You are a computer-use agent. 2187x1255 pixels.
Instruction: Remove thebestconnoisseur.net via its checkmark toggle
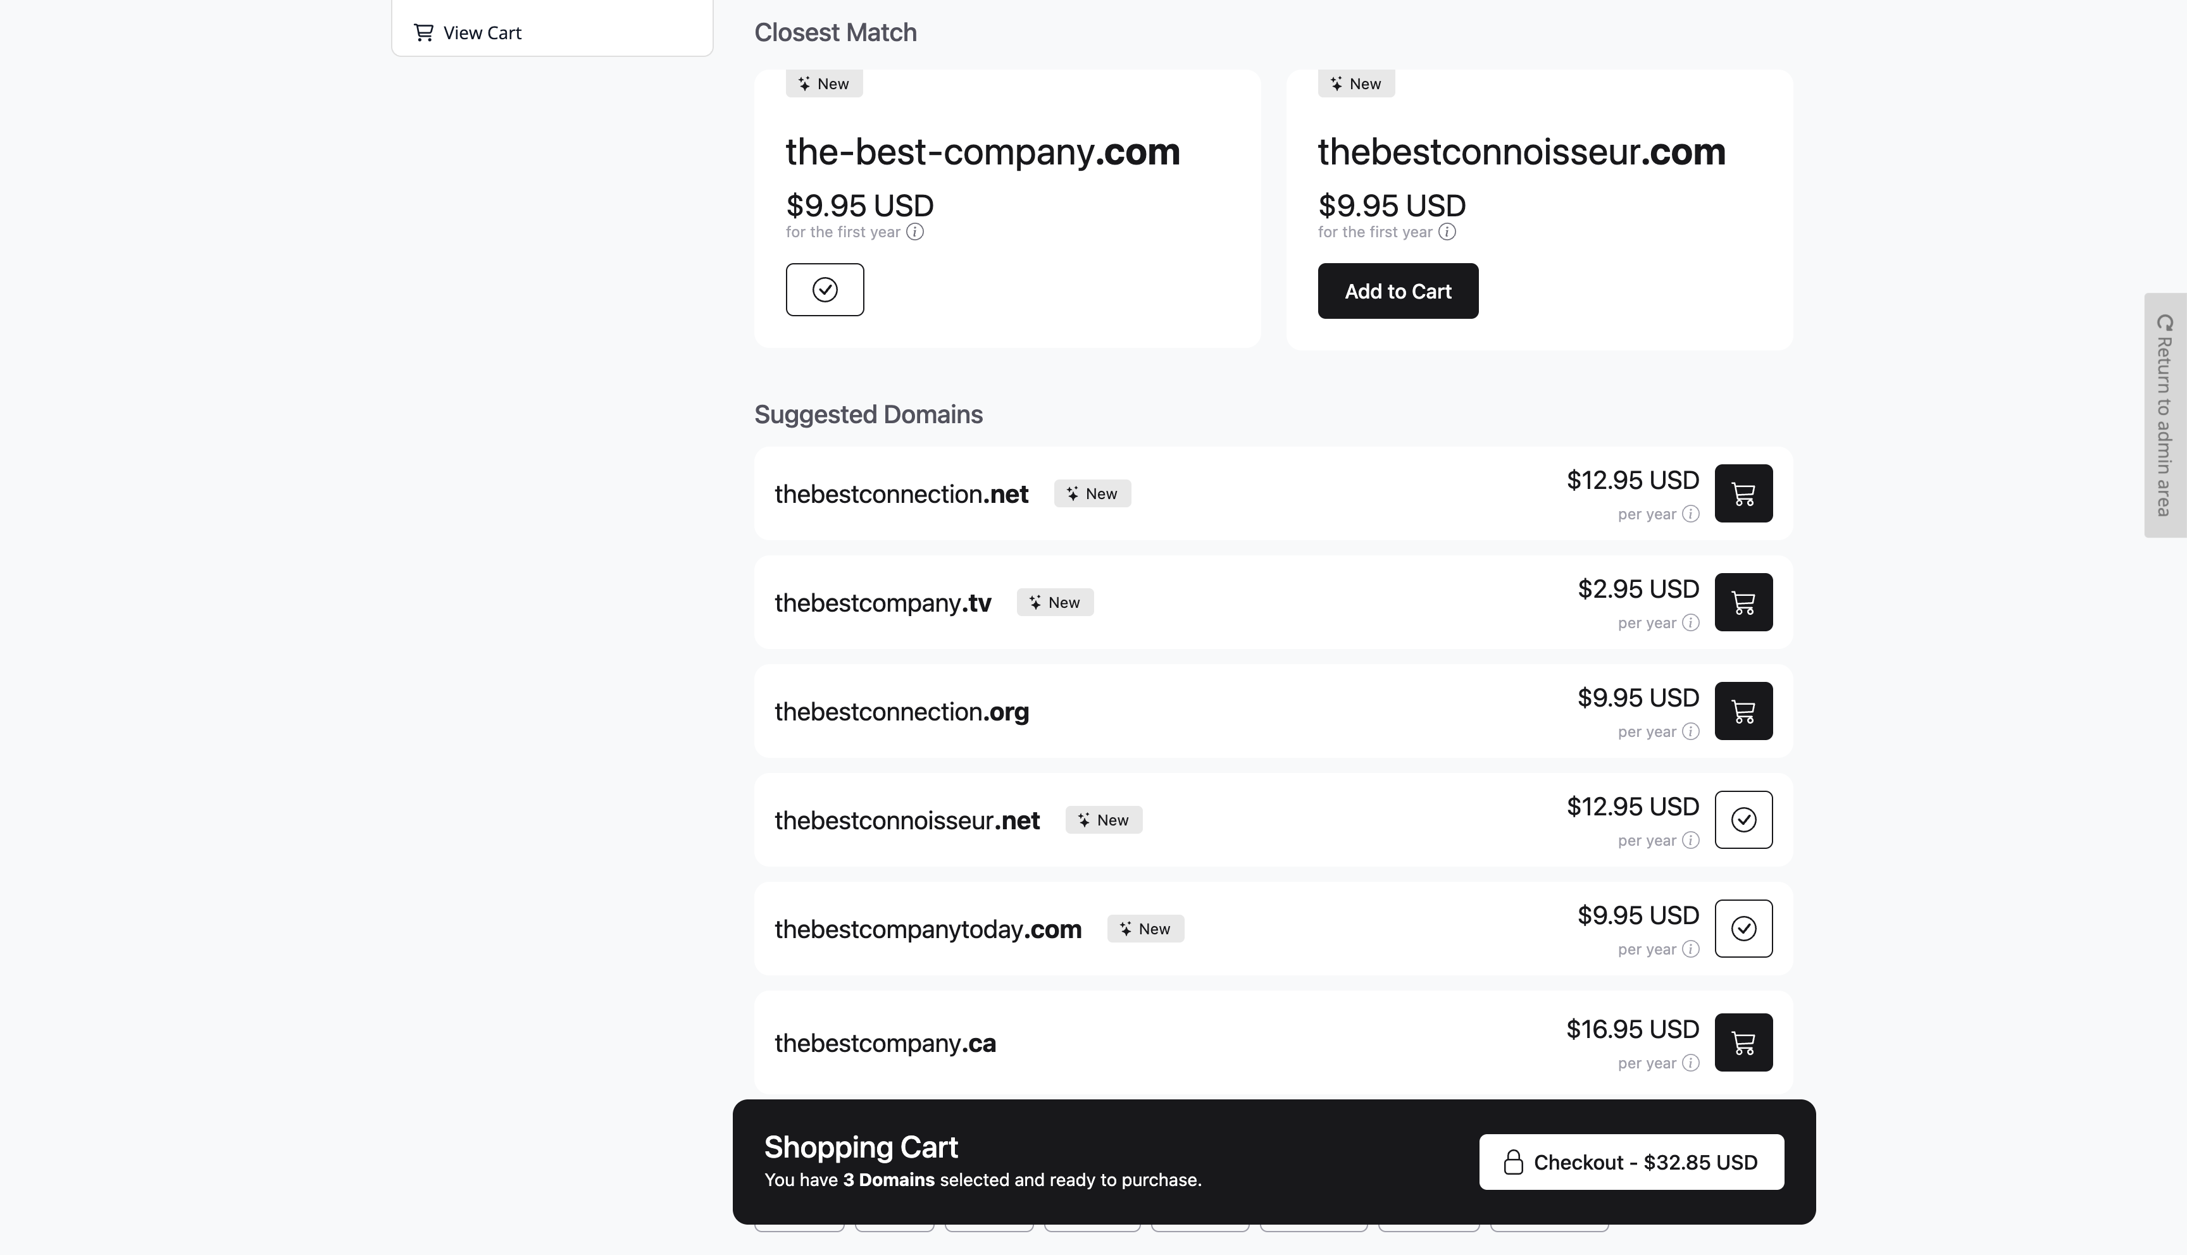pos(1743,820)
